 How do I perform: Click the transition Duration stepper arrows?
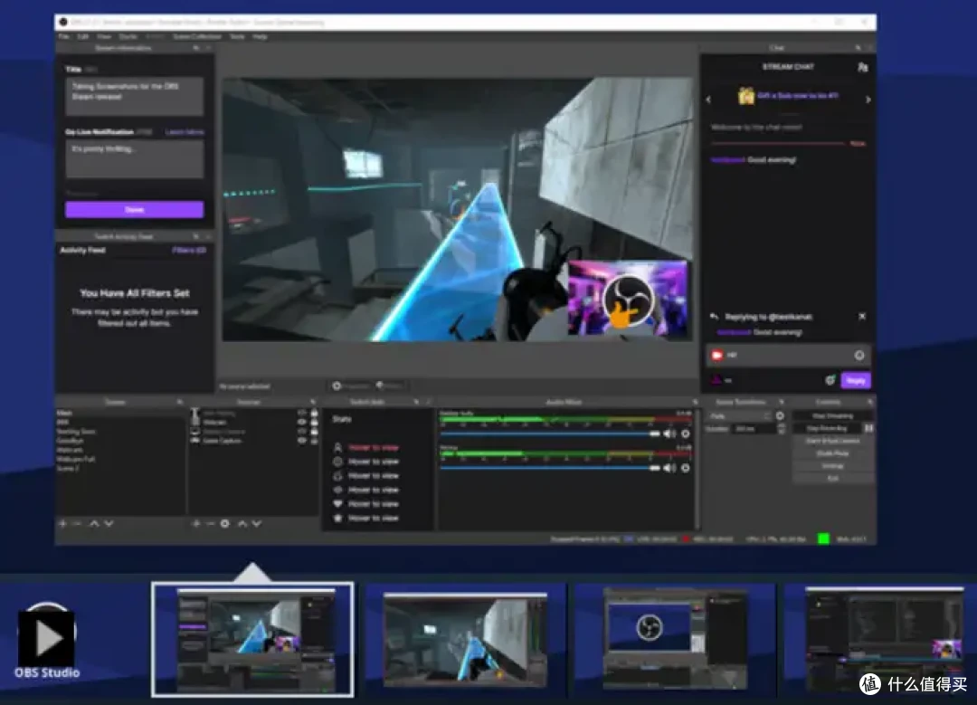[782, 428]
